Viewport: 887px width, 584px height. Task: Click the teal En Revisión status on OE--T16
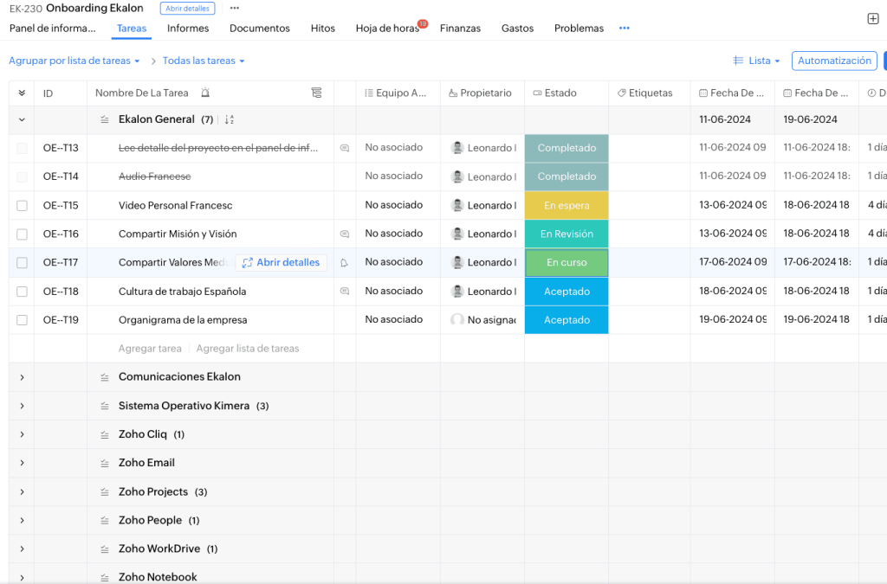567,234
